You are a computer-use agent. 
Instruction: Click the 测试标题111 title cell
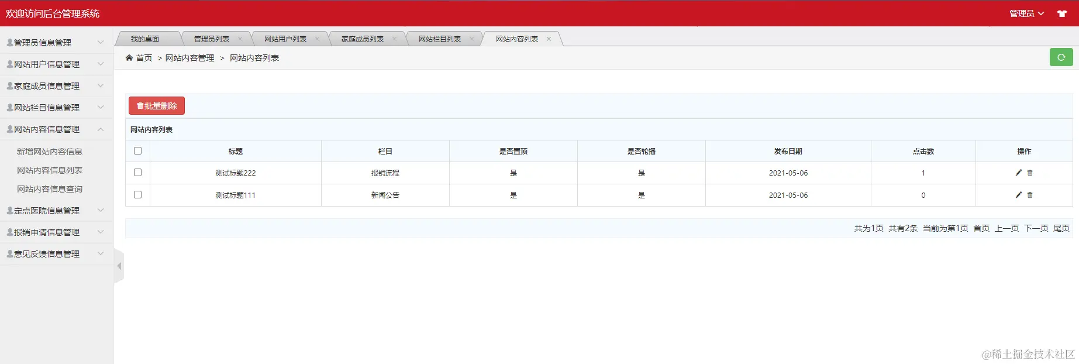coord(235,195)
